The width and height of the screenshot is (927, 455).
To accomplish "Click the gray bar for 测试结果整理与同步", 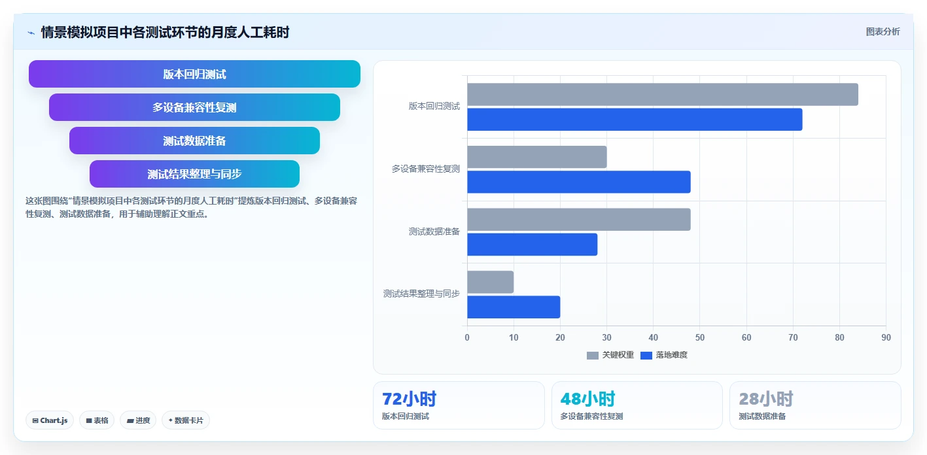I will 491,282.
